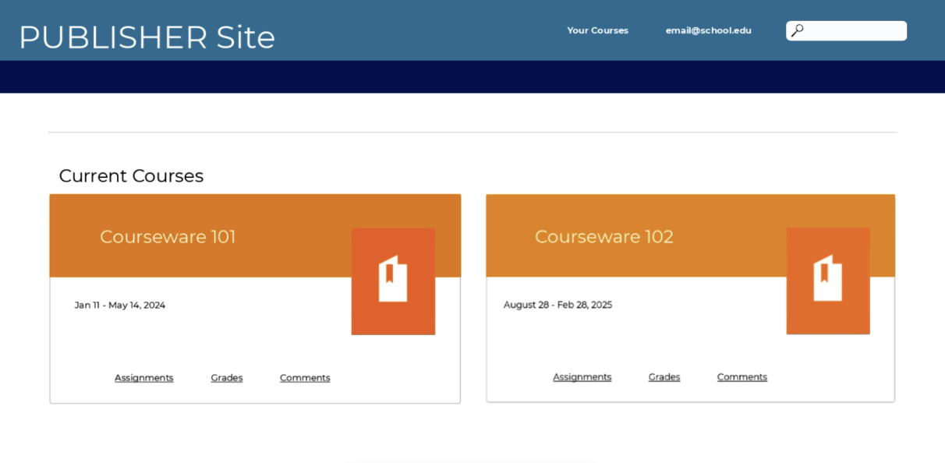Open the Your Courses menu

pyautogui.click(x=597, y=30)
